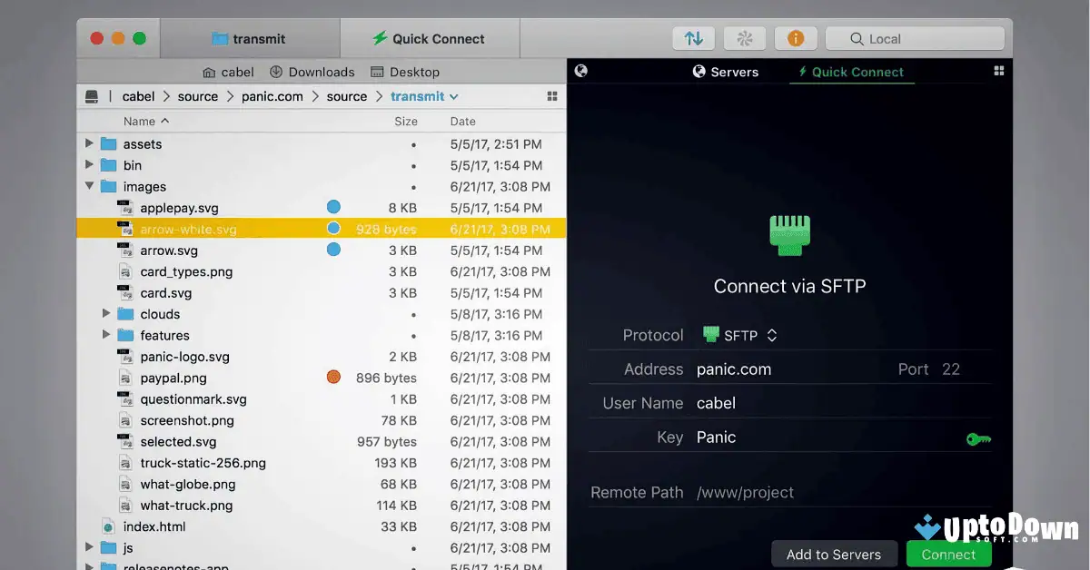Expand the clouds folder
The image size is (1090, 570).
tap(107, 314)
